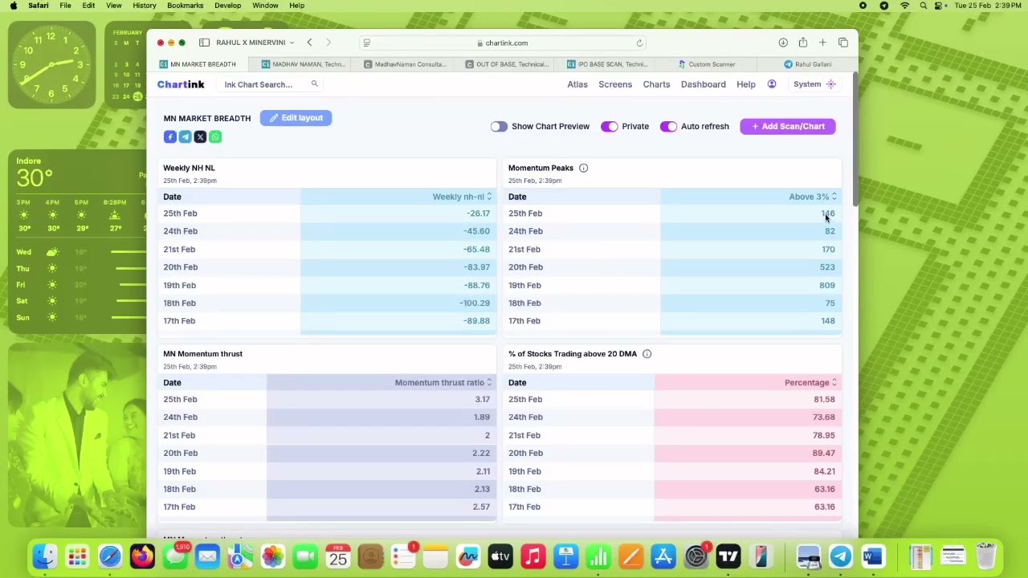This screenshot has height=578, width=1028.
Task: Open page reader menu in address bar
Action: (x=367, y=43)
